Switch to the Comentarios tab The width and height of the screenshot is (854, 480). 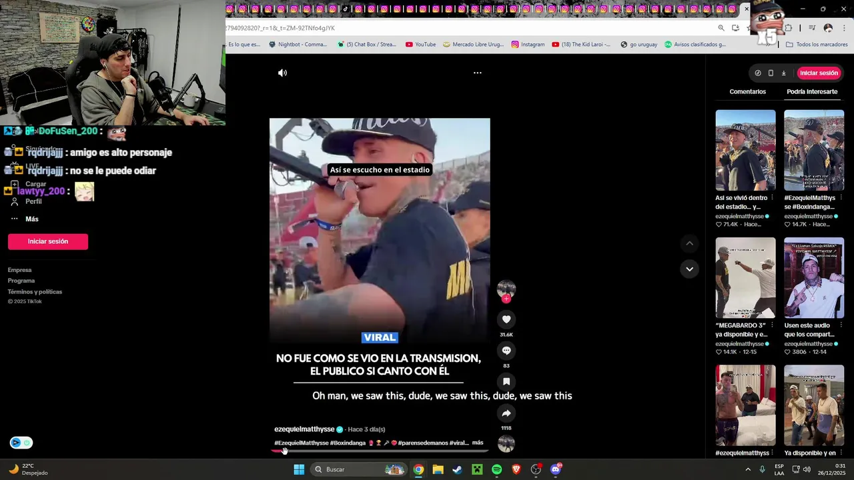click(747, 91)
